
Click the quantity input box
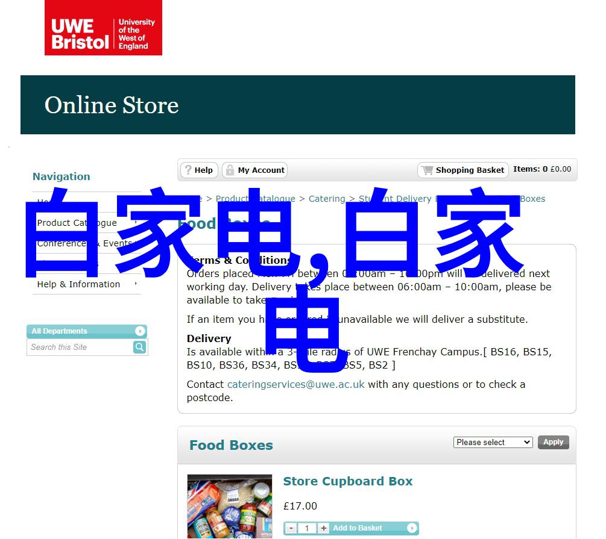[x=307, y=528]
